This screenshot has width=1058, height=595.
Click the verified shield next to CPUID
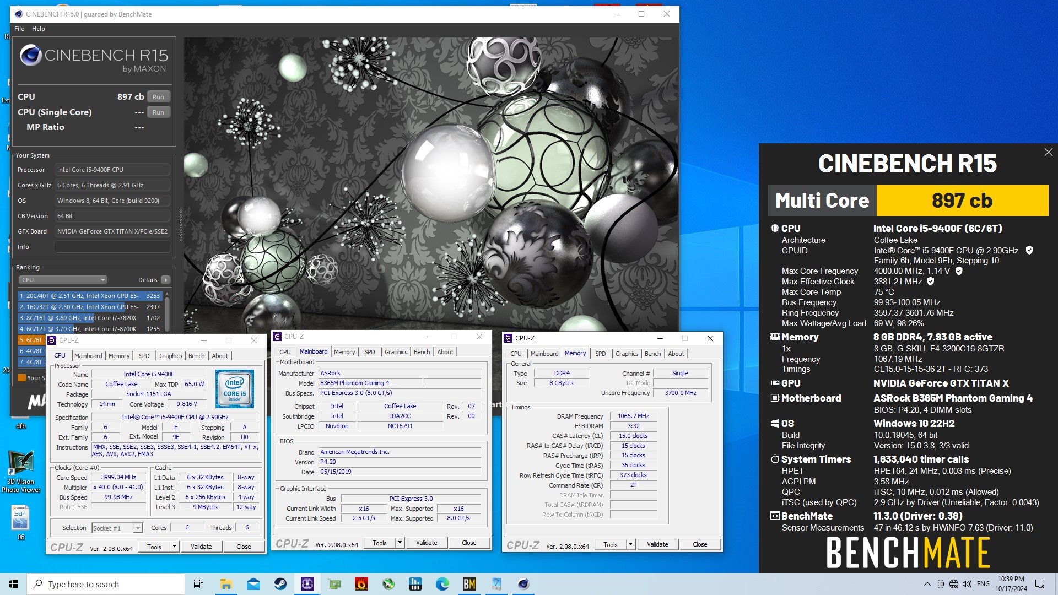point(1029,251)
